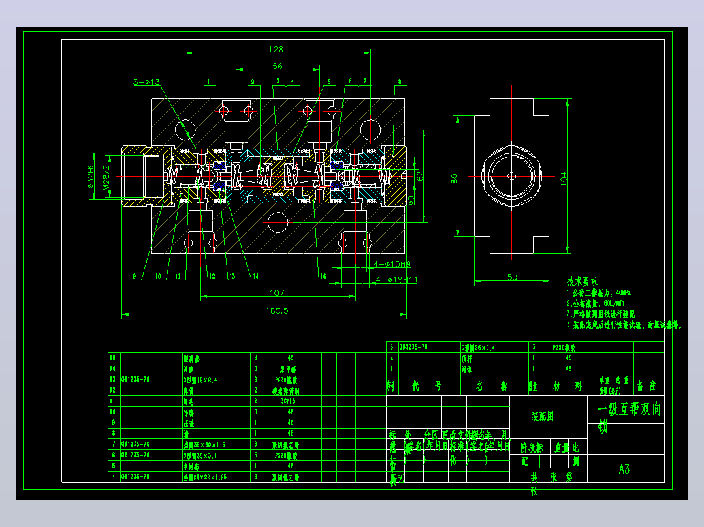Select the ø9 dimension label
The width and height of the screenshot is (704, 527).
411,200
